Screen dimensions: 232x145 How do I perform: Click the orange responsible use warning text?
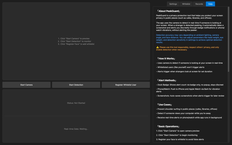tap(187, 48)
